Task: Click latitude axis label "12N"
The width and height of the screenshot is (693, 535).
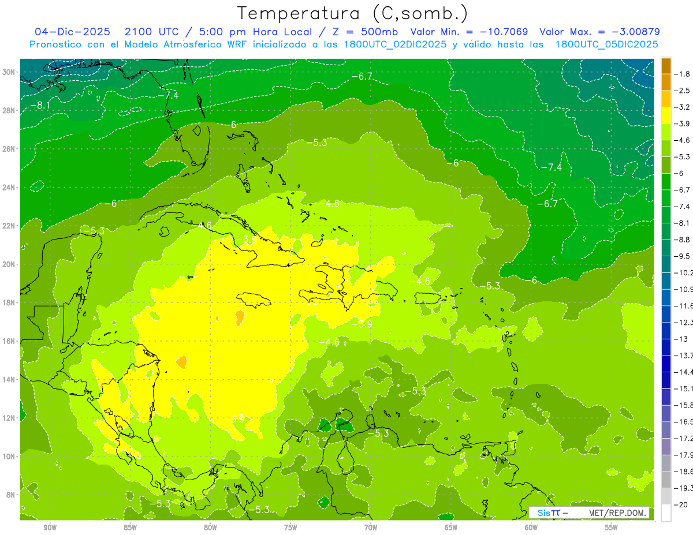Action: tap(9, 418)
